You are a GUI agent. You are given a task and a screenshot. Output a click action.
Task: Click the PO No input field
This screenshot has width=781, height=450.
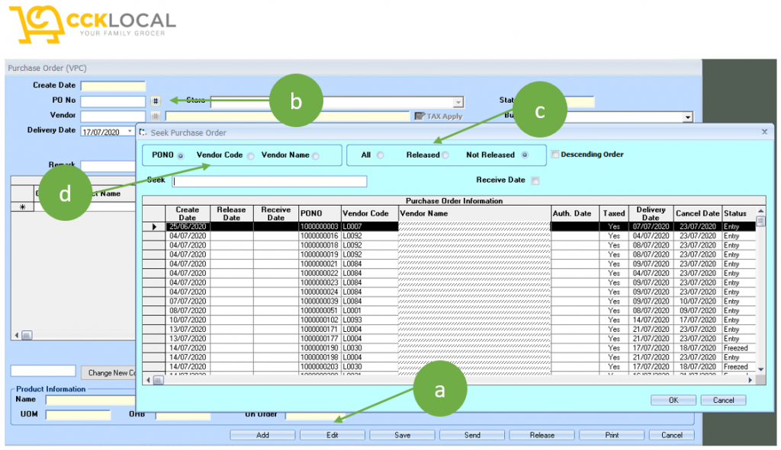(113, 101)
